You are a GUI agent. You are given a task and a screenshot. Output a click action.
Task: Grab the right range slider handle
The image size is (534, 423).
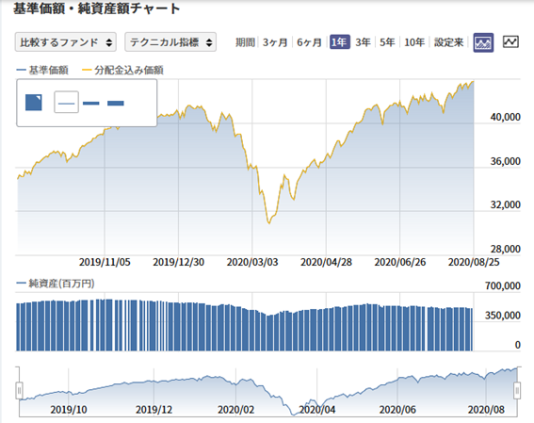517,390
